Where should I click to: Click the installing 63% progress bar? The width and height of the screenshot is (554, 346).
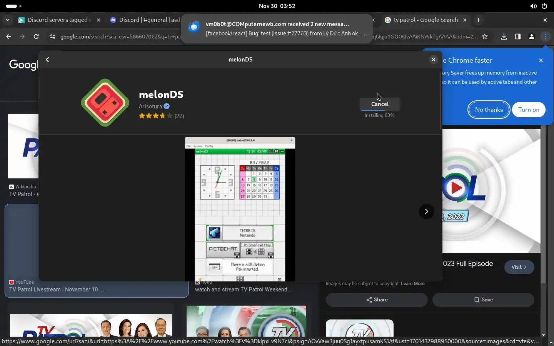pos(380,110)
